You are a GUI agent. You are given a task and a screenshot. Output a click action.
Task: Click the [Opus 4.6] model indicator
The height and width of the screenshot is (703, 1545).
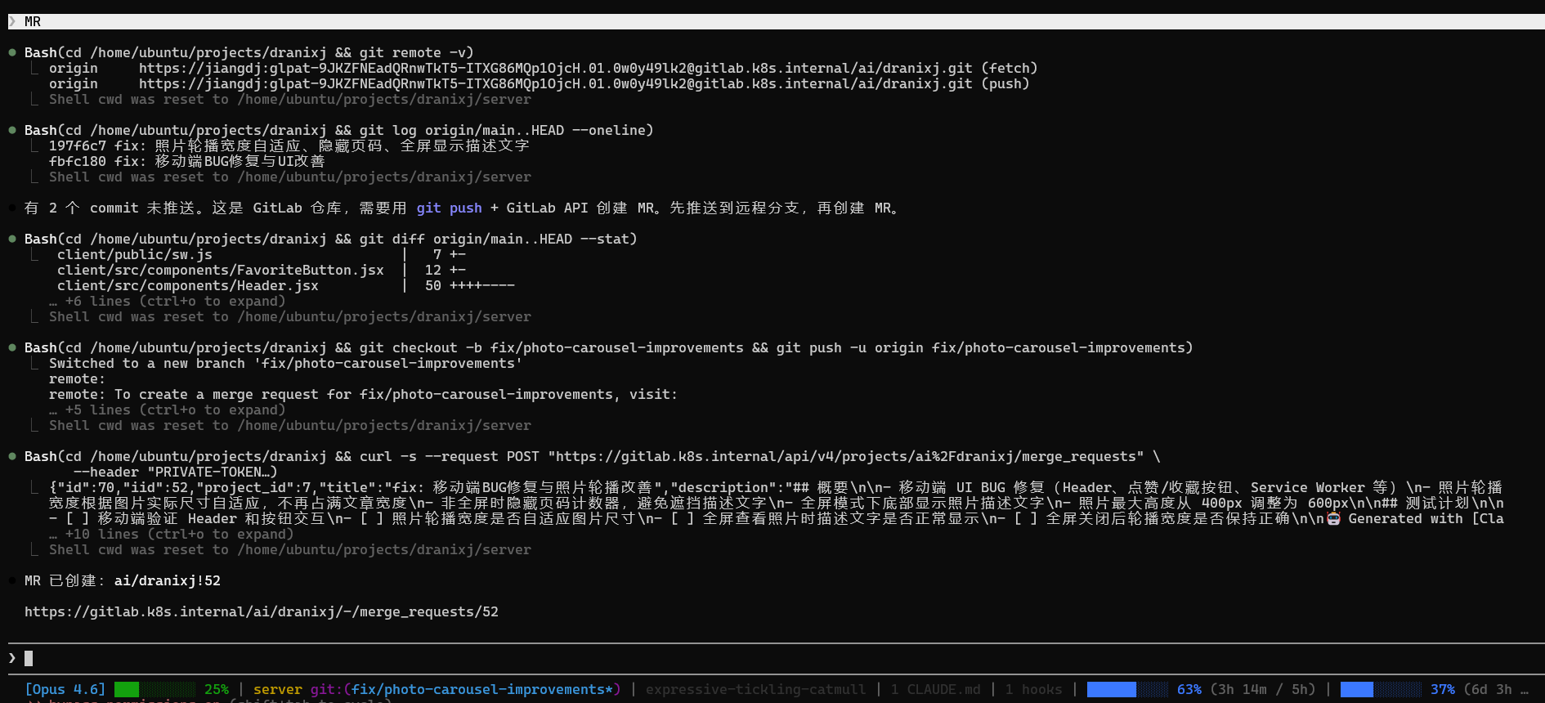65,689
